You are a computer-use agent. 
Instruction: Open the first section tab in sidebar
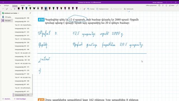tap(7, 17)
